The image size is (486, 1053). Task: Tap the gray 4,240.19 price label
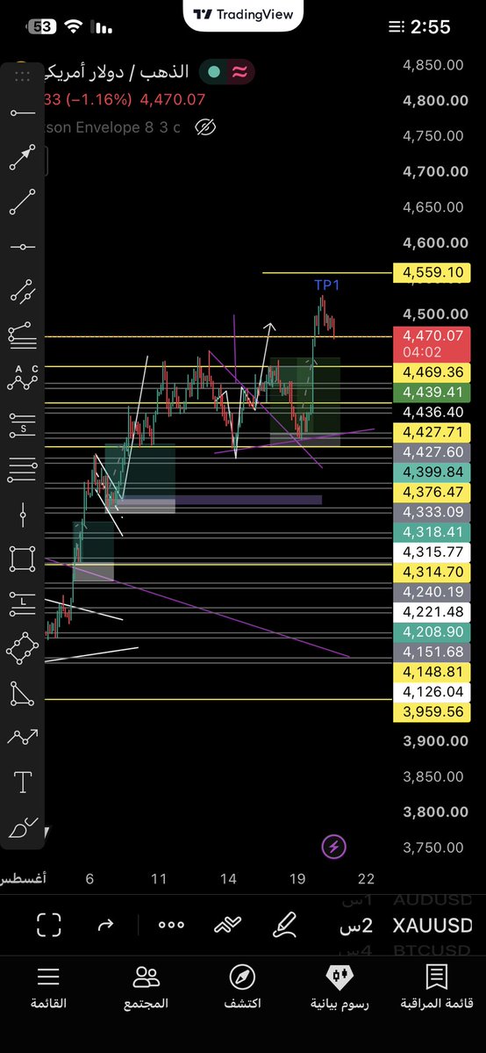click(433, 592)
